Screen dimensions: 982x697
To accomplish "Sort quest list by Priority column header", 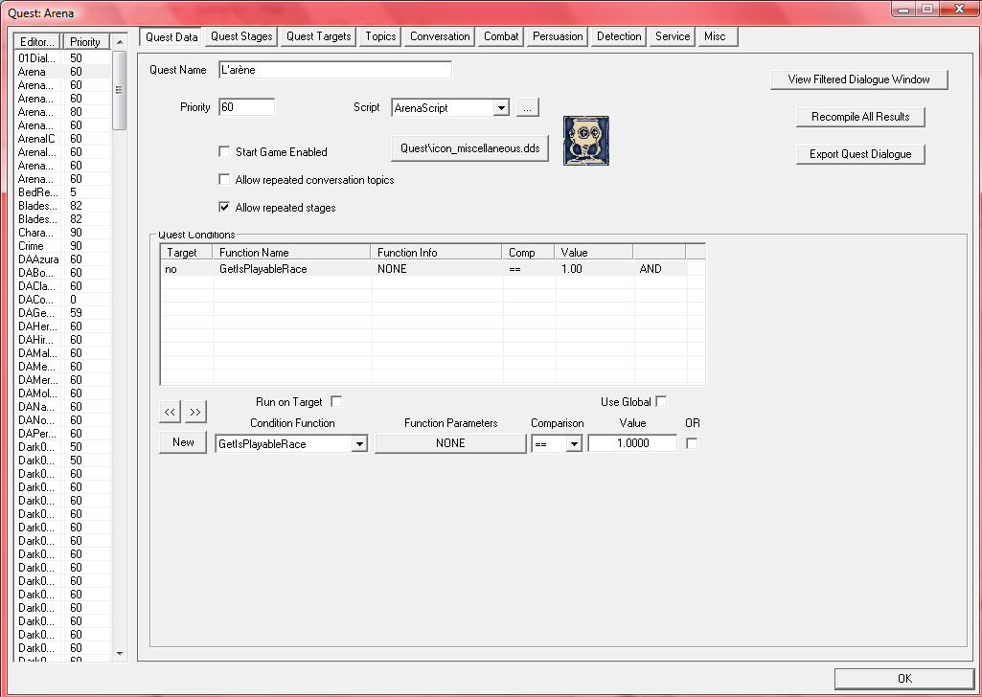I will pyautogui.click(x=85, y=42).
